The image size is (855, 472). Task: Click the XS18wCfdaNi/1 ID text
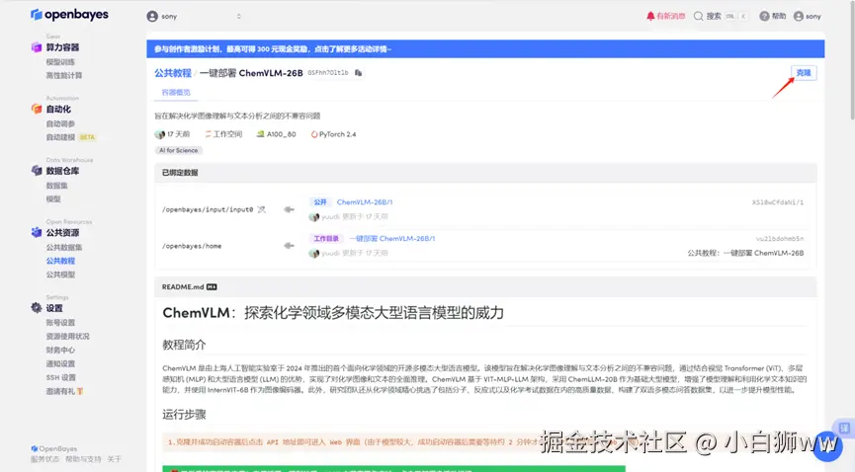pos(778,202)
